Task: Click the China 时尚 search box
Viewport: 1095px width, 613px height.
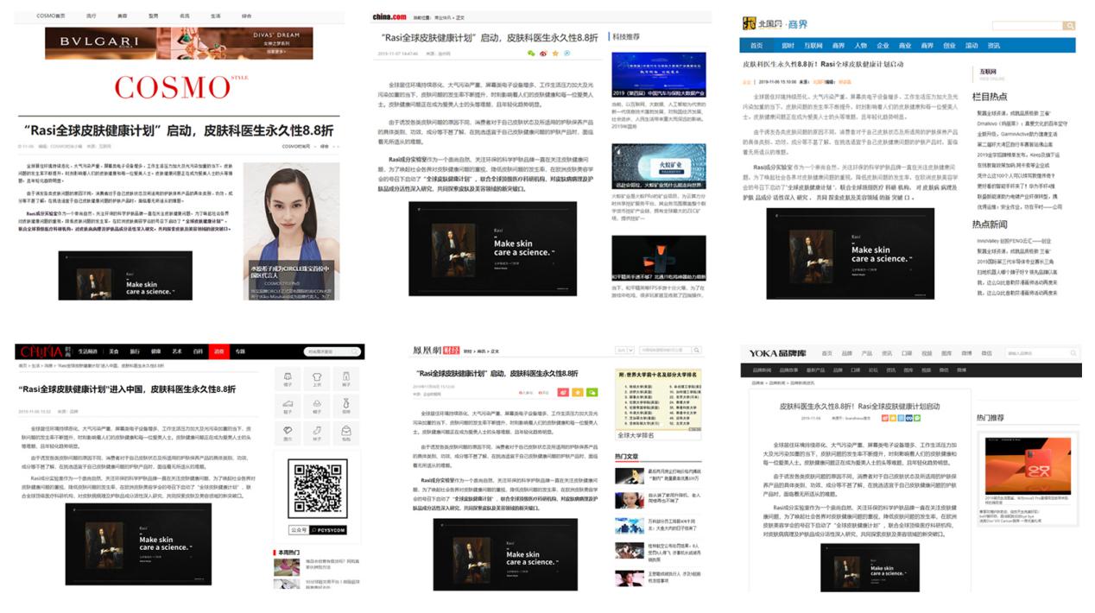Action: [334, 351]
